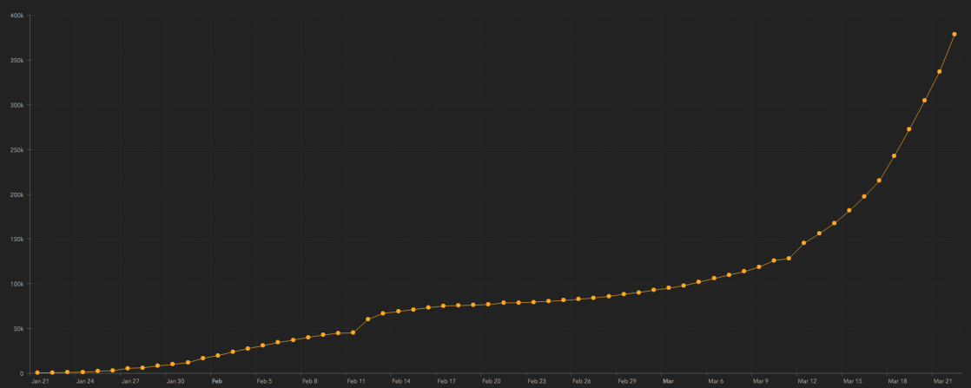Viewport: 971px width, 388px height.
Task: Click the "Feb 29" x-axis label
Action: click(627, 381)
